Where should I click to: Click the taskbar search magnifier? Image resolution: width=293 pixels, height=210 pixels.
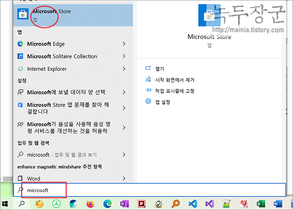22,204
